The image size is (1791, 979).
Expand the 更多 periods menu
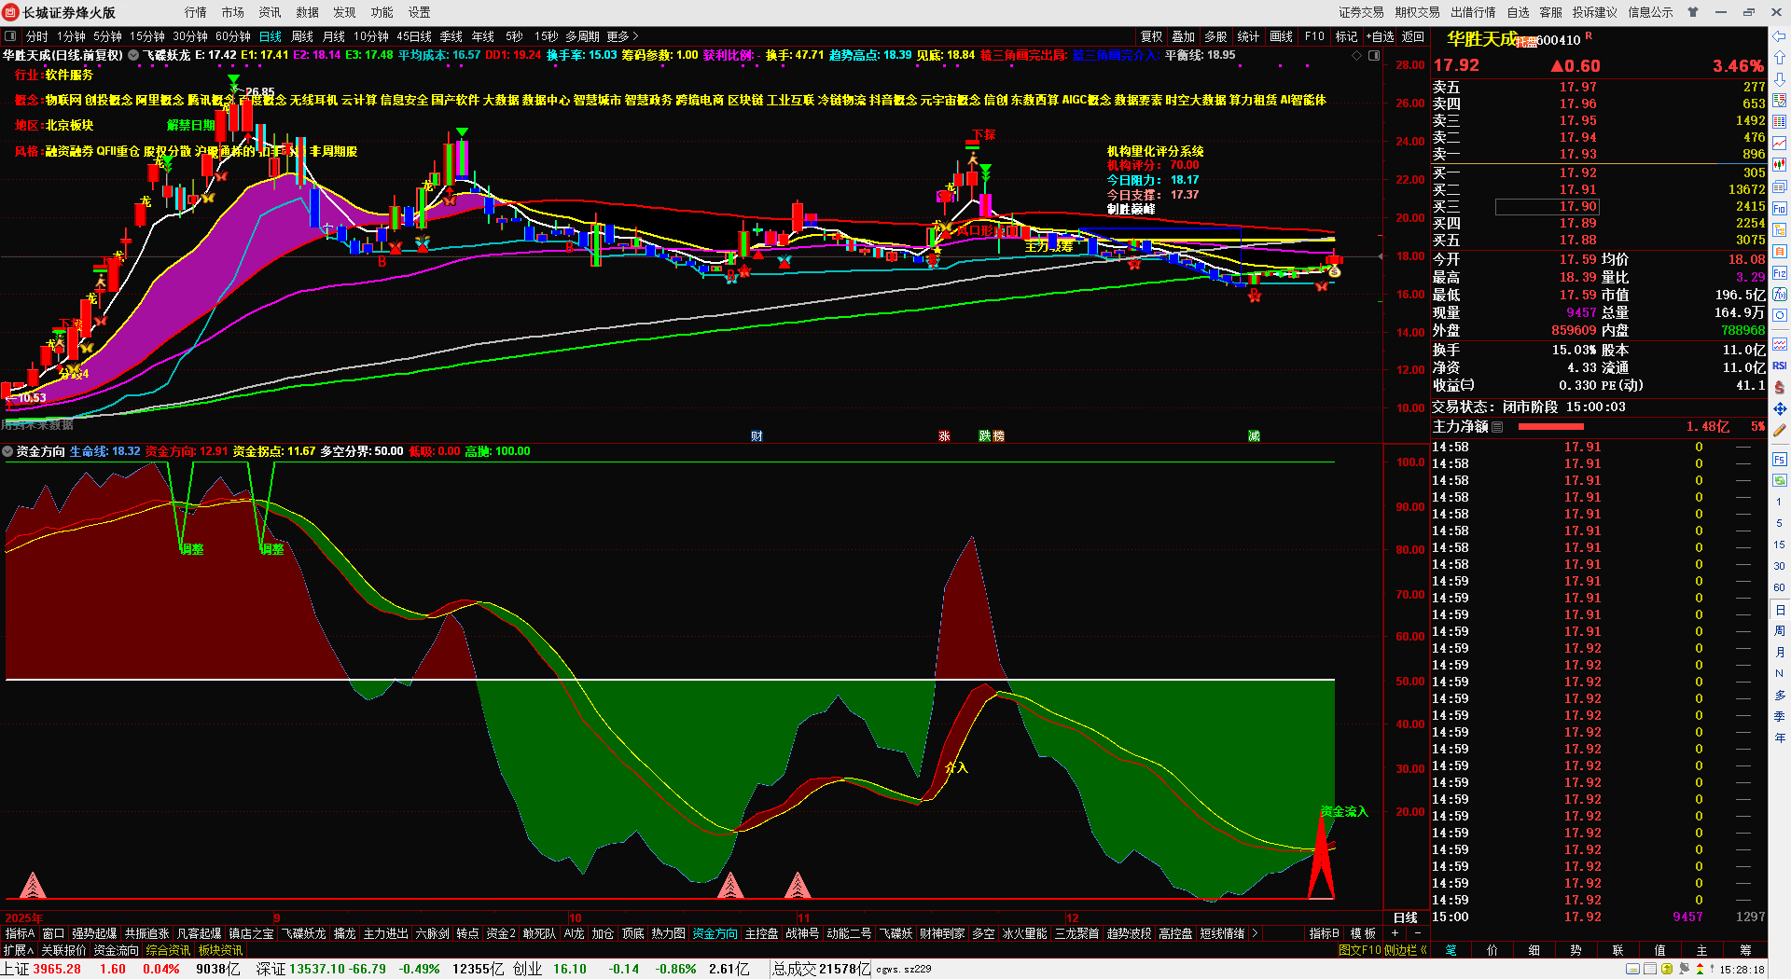(x=622, y=36)
